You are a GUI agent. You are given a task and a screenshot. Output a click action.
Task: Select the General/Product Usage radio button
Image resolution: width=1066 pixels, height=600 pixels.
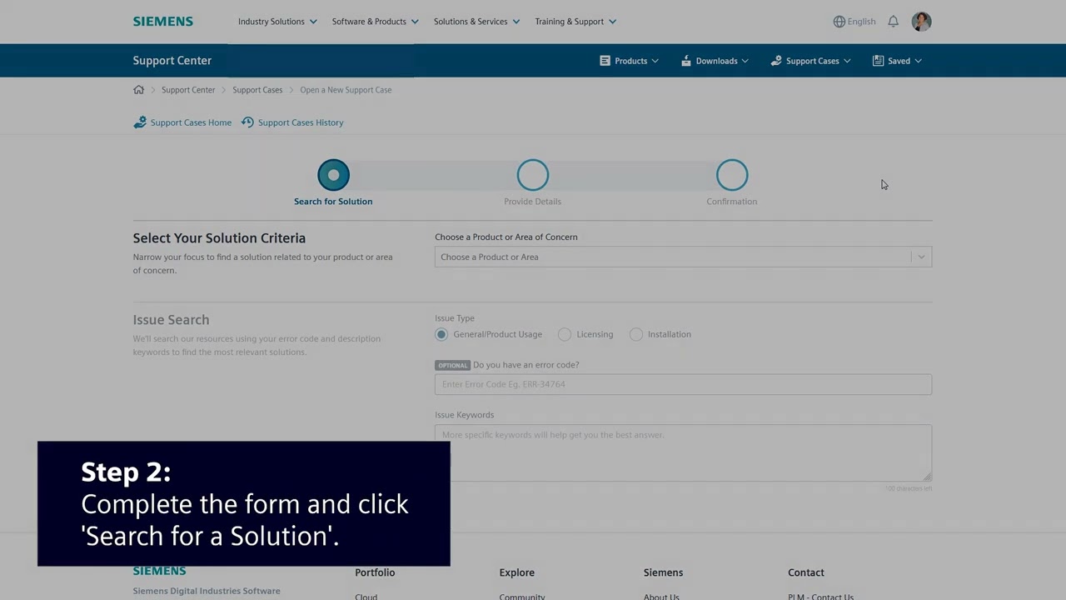point(441,334)
